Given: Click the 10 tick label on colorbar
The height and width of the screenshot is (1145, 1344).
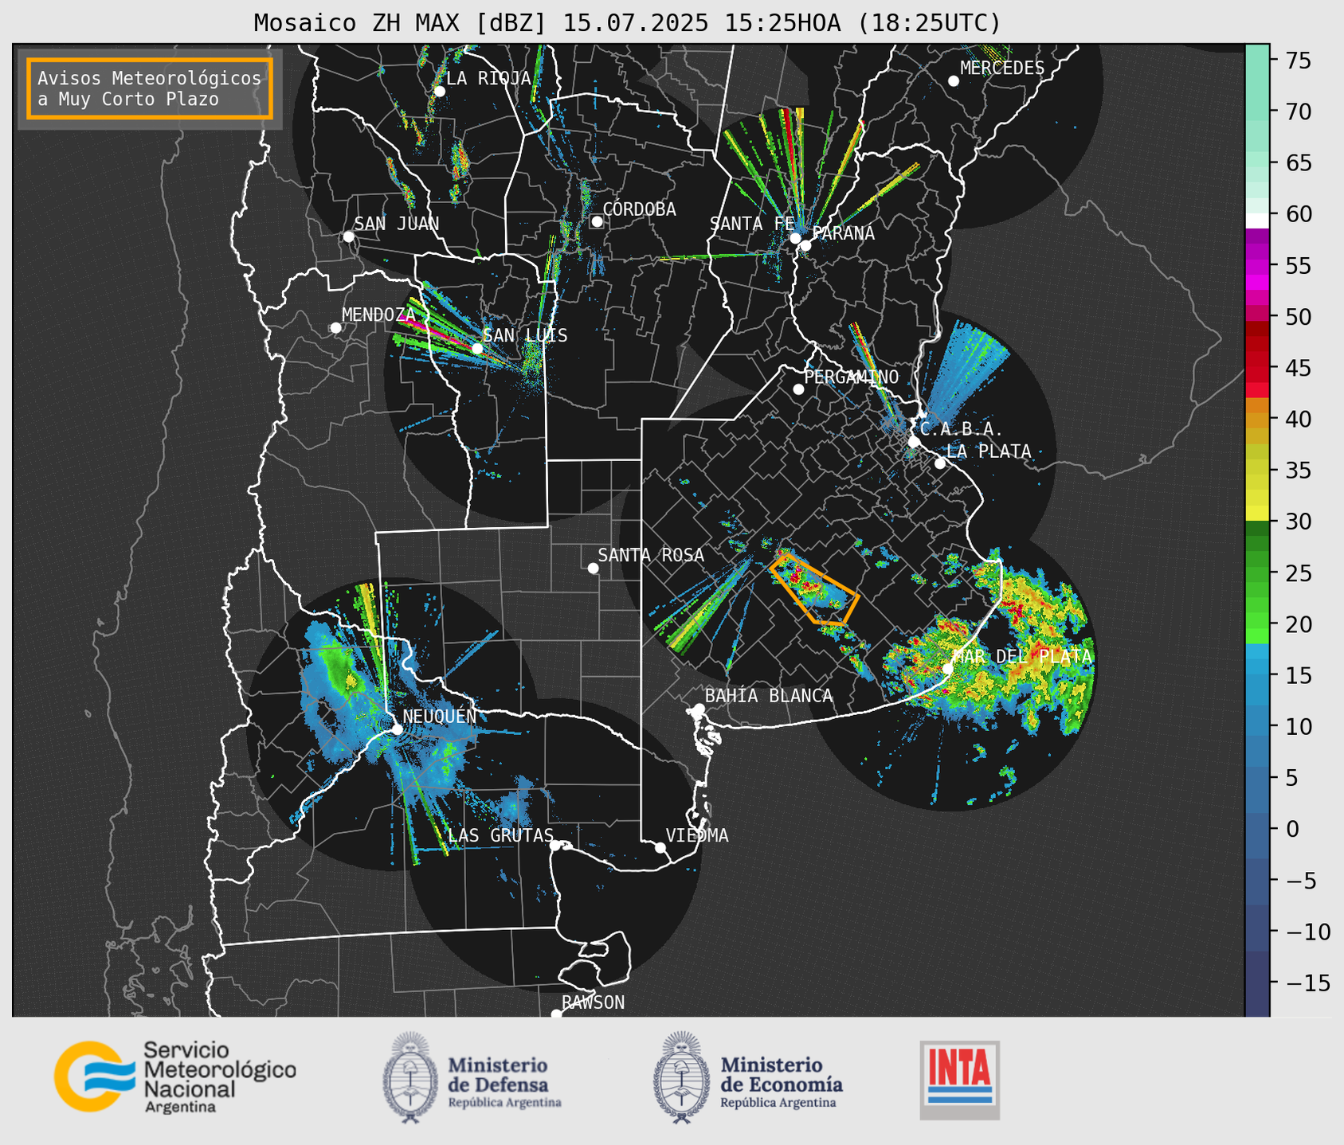Looking at the screenshot, I should pos(1298,726).
